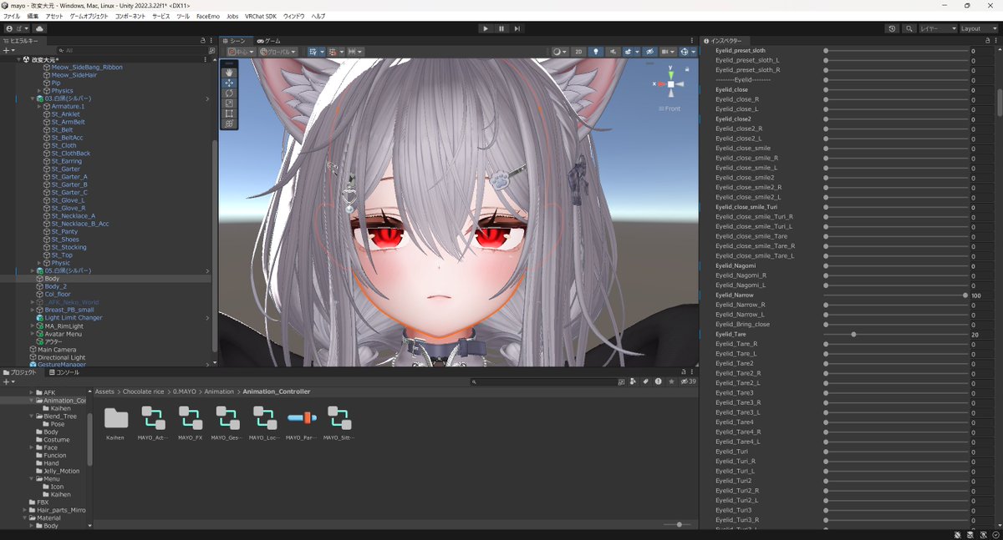Viewport: 1003px width, 540px height.
Task: Open draw mode shading dropdown
Action: click(559, 52)
